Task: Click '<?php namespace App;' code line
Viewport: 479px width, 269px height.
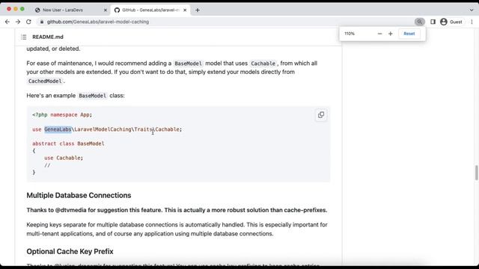Action: pyautogui.click(x=62, y=114)
